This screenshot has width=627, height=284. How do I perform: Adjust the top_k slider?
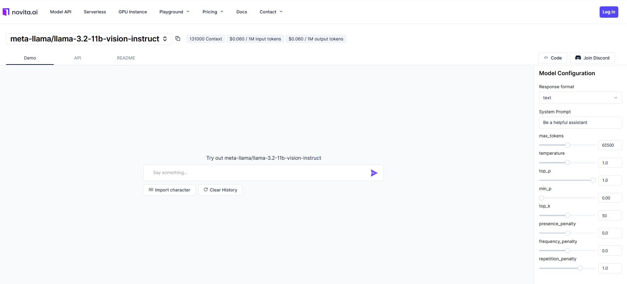[x=567, y=216]
